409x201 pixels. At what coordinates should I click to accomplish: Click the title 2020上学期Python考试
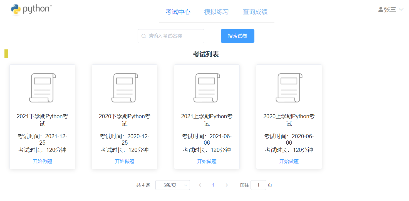click(289, 120)
